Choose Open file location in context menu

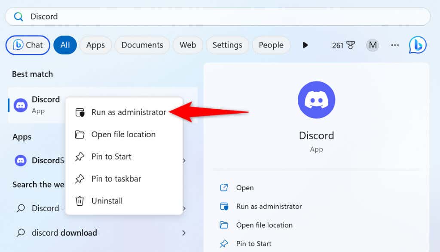click(x=124, y=135)
